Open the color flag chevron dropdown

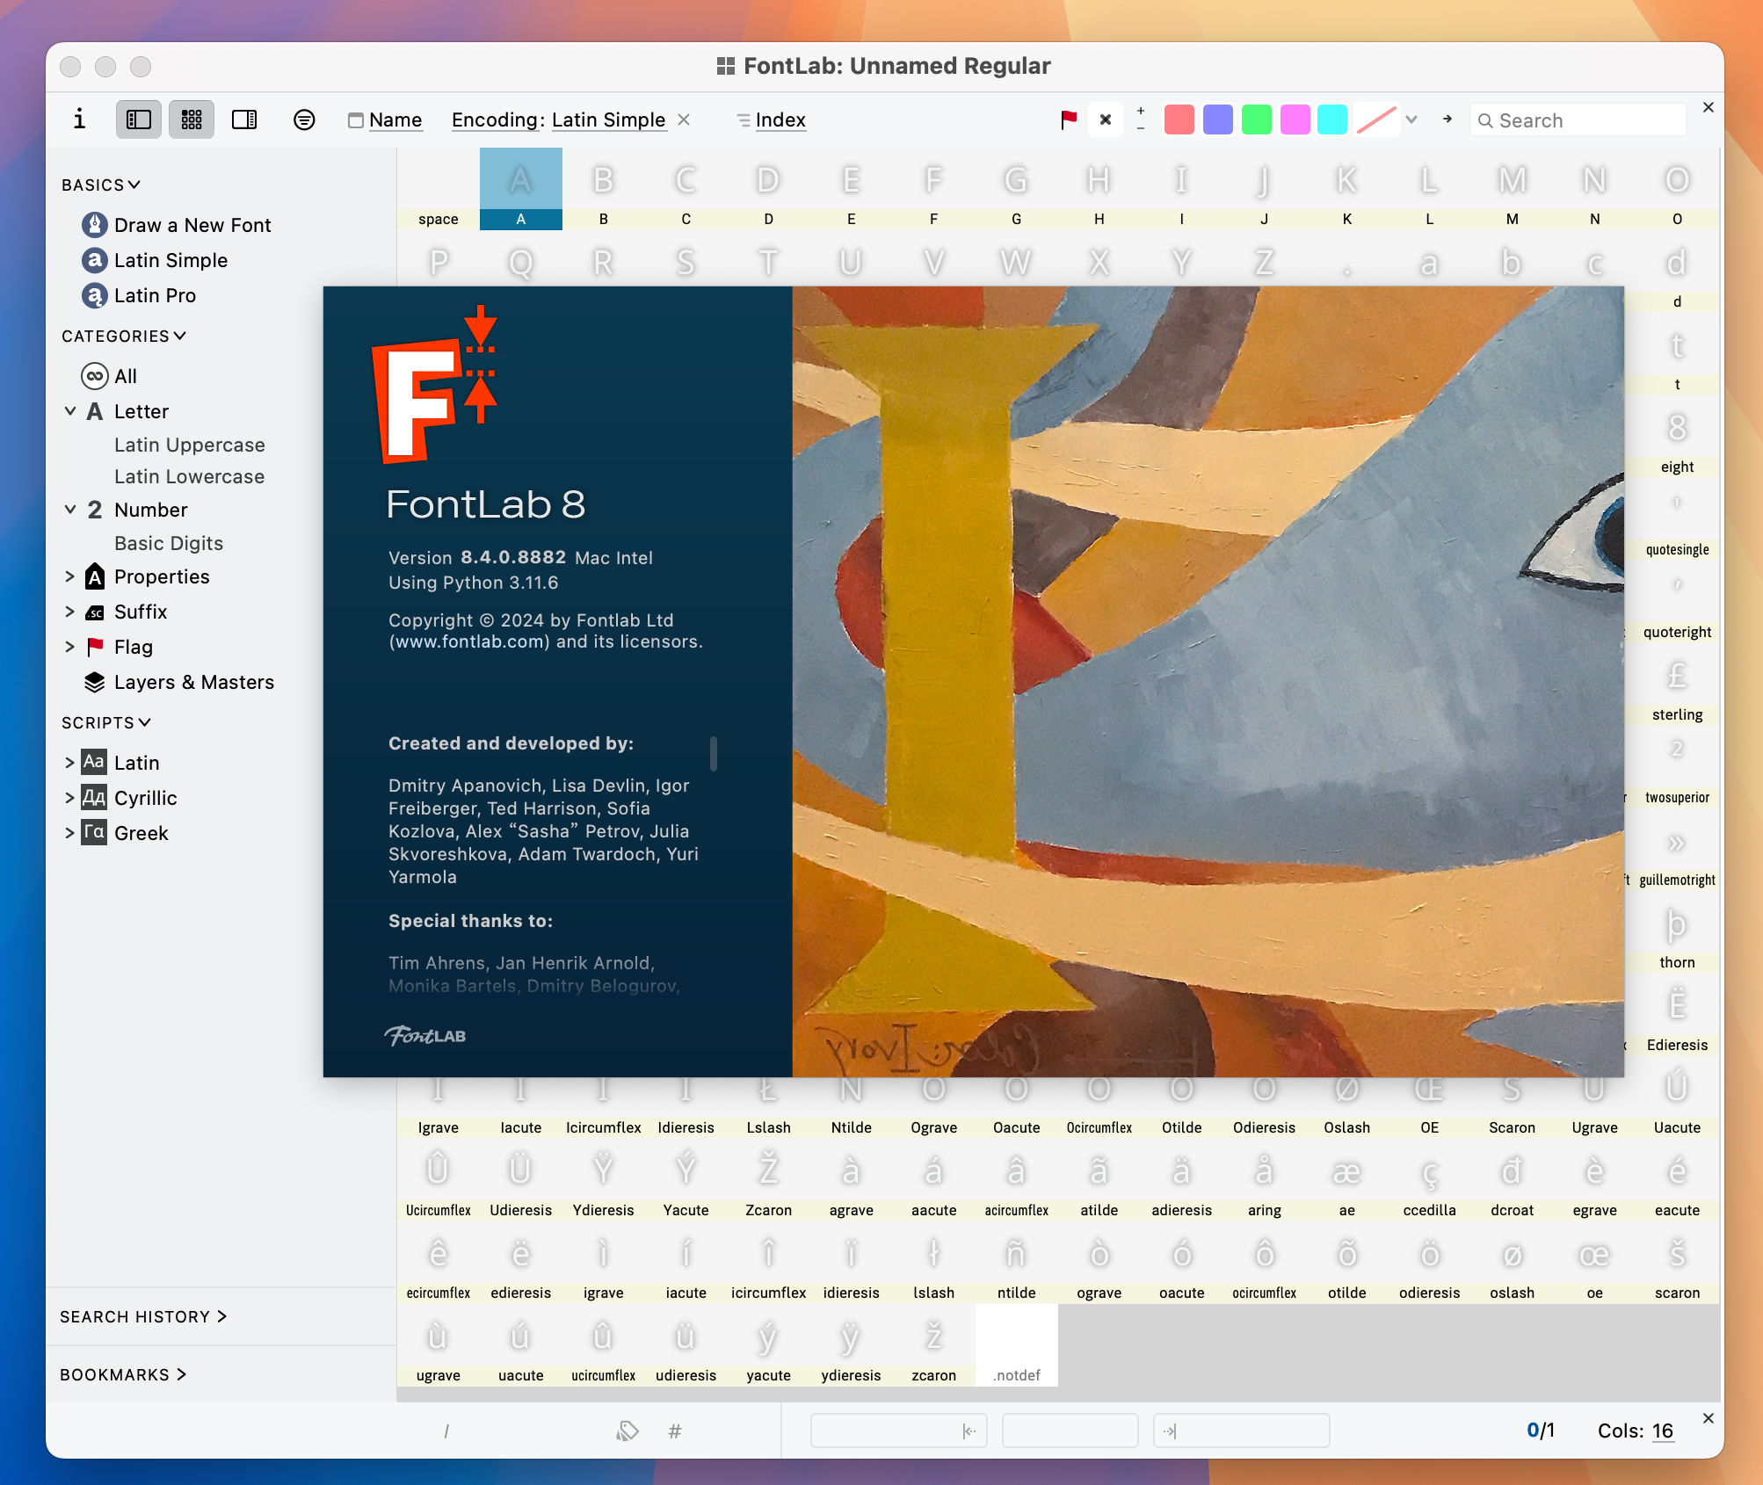1411,120
